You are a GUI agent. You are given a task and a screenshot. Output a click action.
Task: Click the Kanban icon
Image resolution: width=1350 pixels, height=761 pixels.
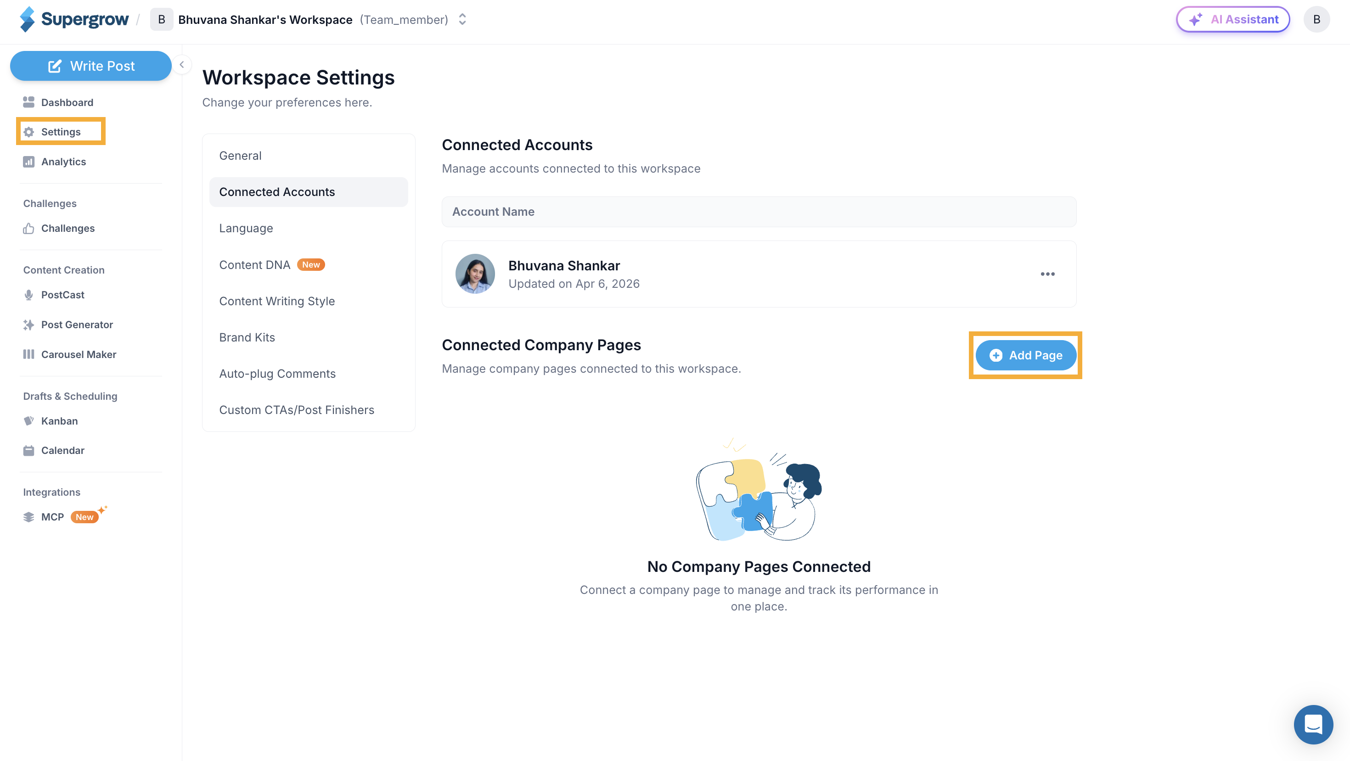pos(28,421)
